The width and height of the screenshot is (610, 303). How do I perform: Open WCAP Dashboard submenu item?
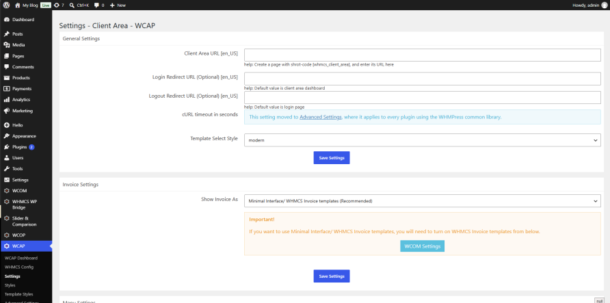[x=21, y=258]
